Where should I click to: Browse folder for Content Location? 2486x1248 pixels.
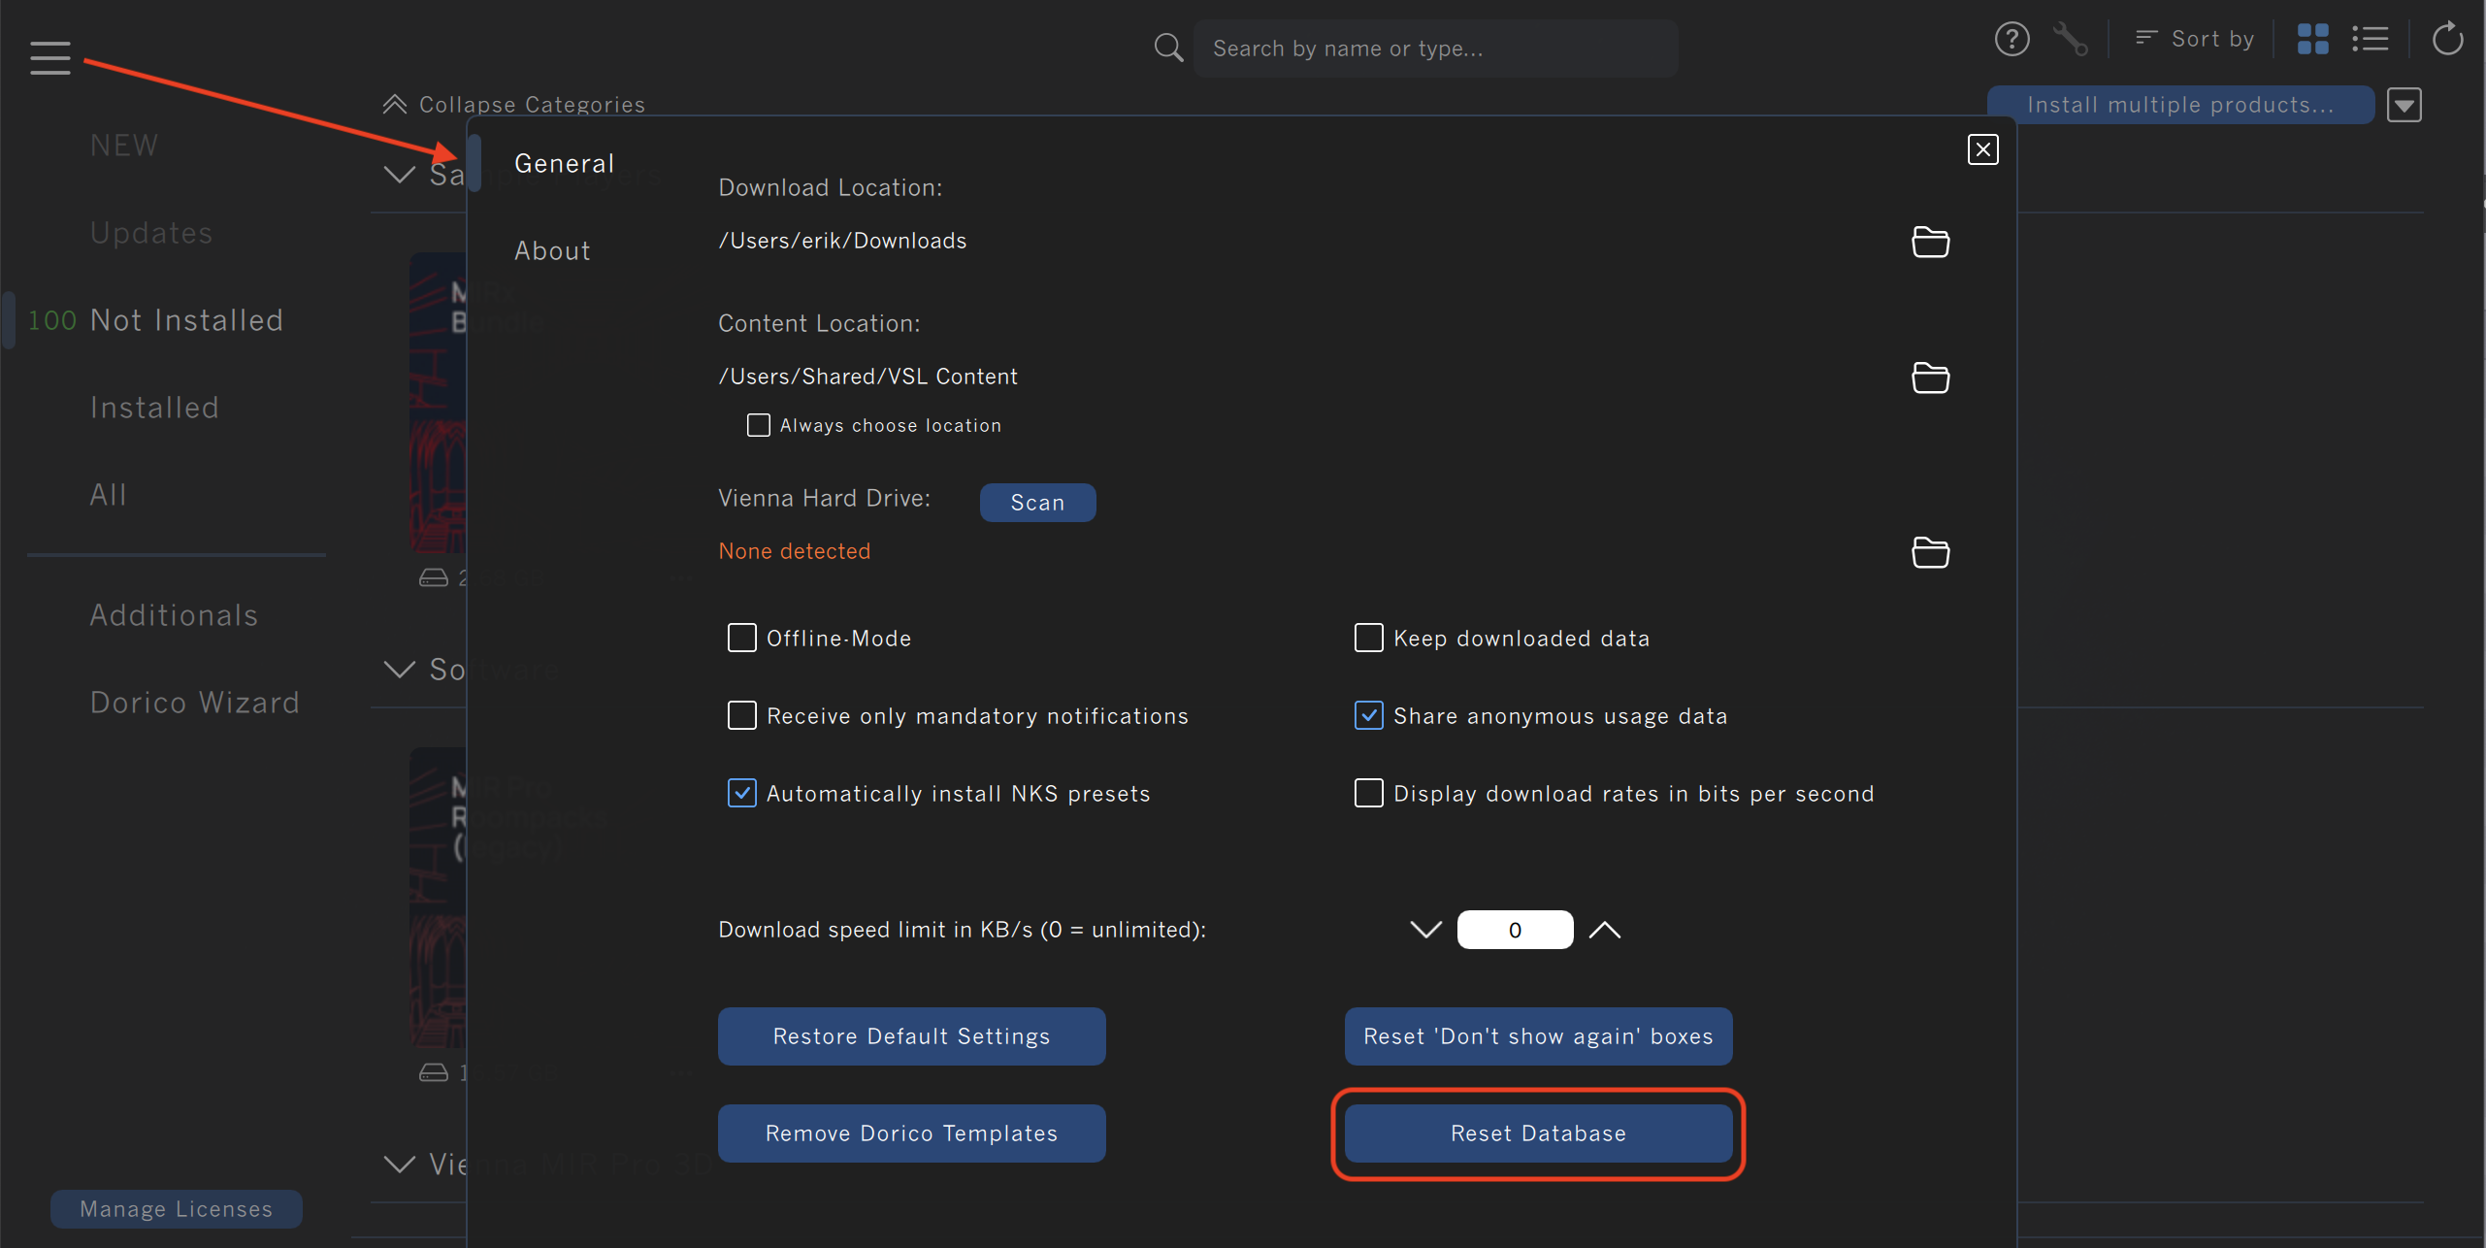[1930, 378]
